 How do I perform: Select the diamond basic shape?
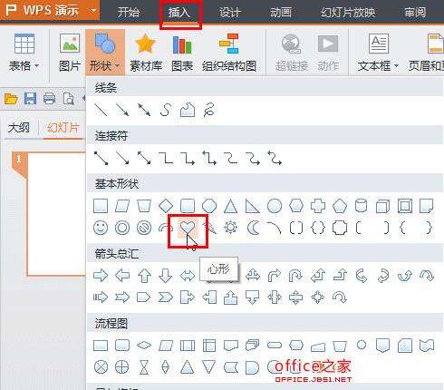pos(166,206)
